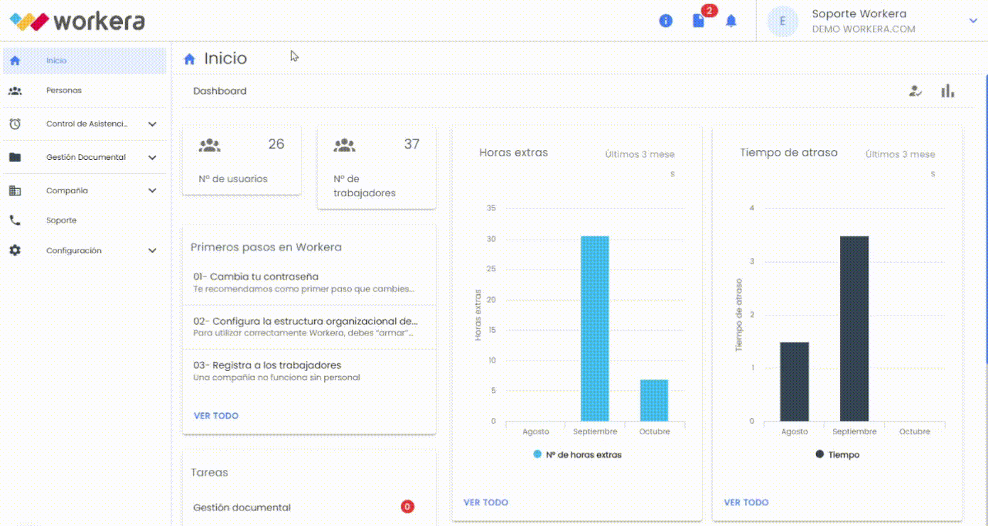Expand Gestión Documental submenu
The image size is (988, 526).
pos(84,157)
